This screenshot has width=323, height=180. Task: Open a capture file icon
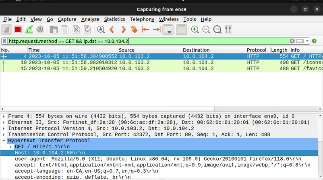54,30
